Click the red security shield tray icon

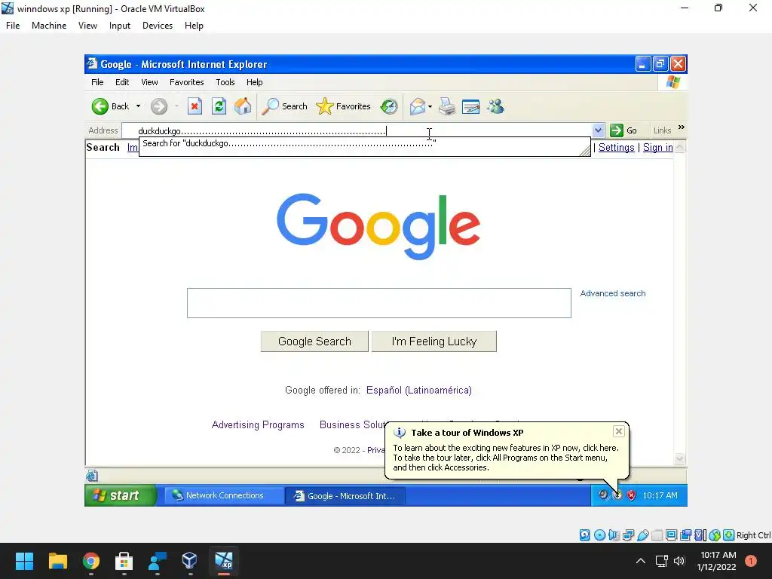click(631, 495)
